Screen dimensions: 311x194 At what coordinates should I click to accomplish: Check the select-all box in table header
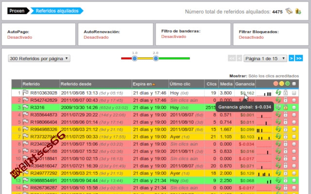point(294,84)
